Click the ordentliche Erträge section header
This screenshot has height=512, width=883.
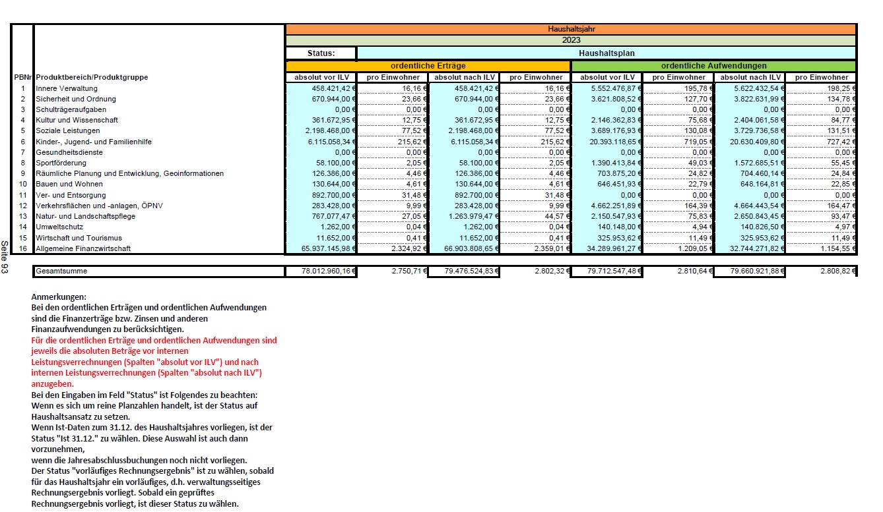428,66
